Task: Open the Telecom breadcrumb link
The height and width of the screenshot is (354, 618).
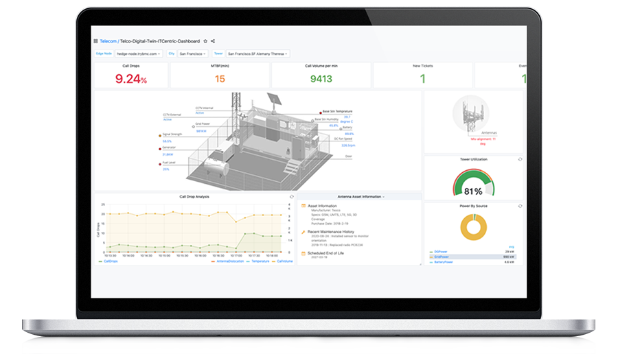Action: pyautogui.click(x=108, y=41)
